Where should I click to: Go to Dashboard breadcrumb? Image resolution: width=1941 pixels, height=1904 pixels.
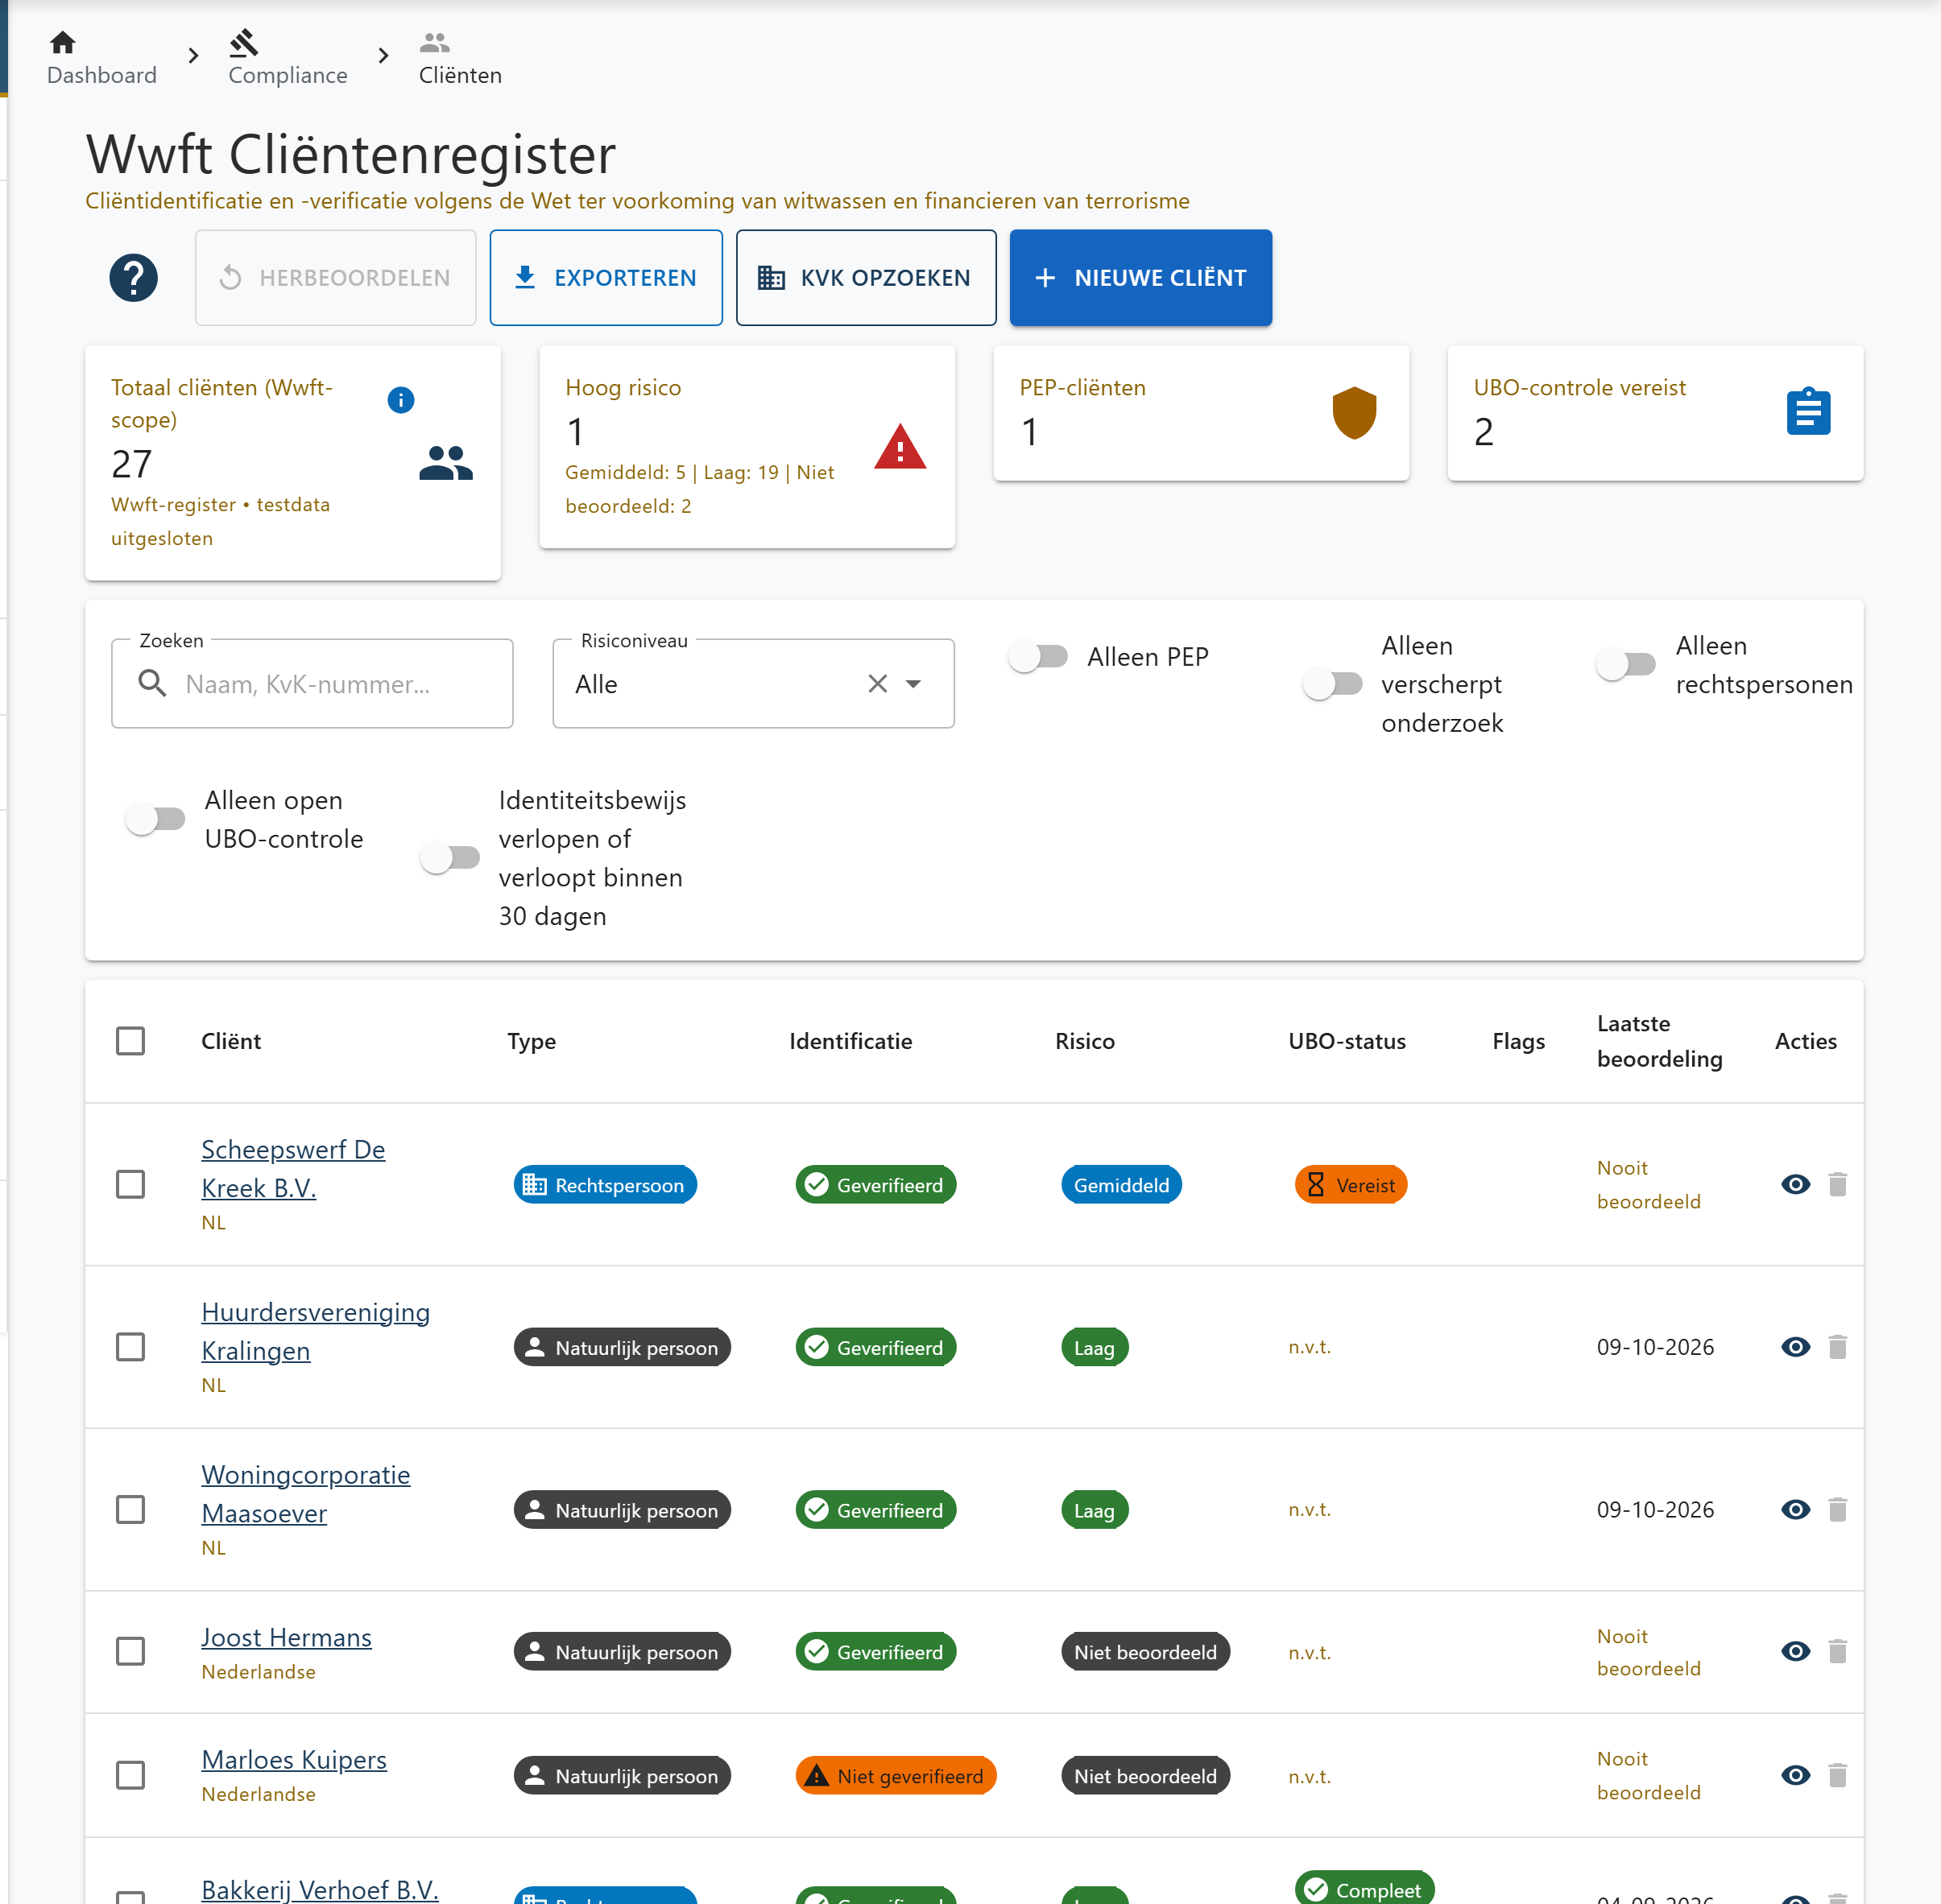tap(101, 58)
